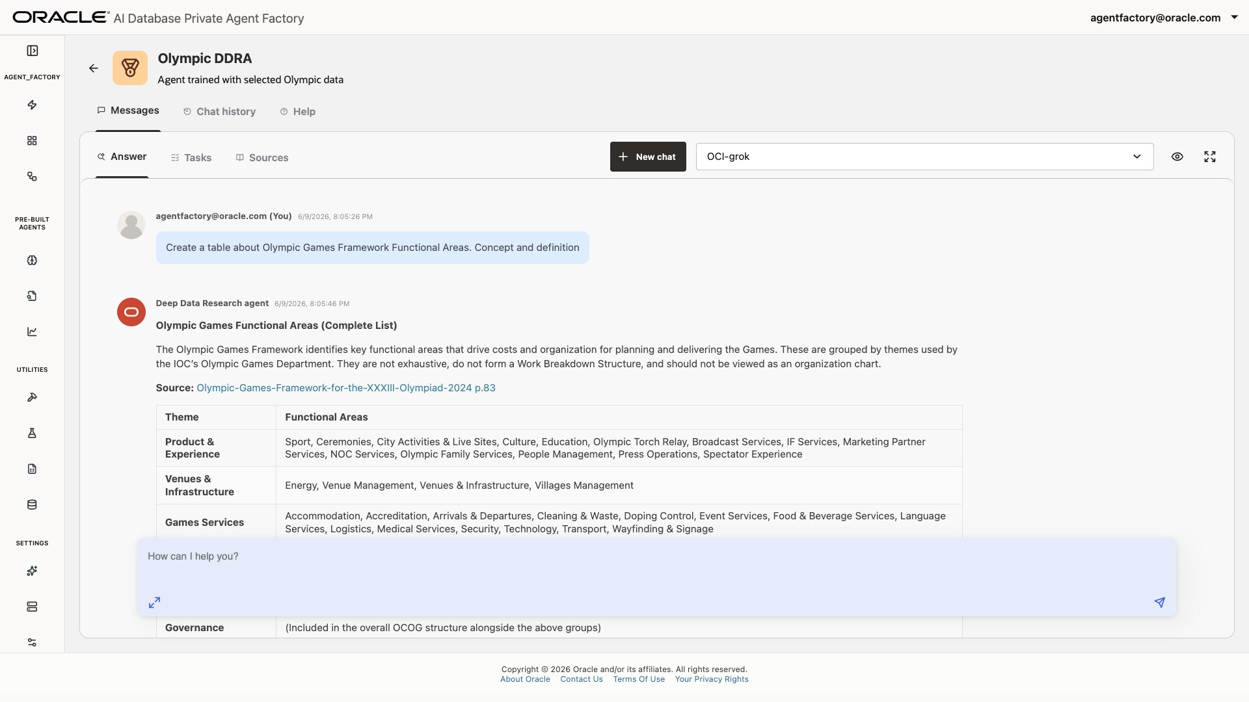Start a New chat

click(x=648, y=157)
